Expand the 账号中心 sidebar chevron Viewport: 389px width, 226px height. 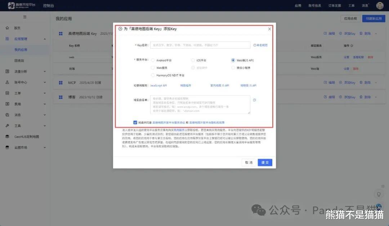coord(45,83)
